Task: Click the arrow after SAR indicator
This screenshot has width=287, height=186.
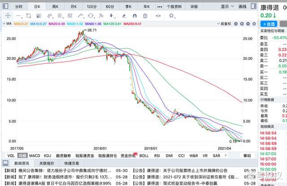Action: coord(226,155)
